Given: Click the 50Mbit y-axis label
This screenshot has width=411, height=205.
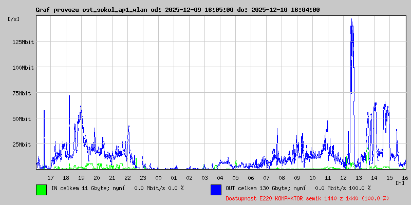Looking at the screenshot, I should click(x=22, y=119).
